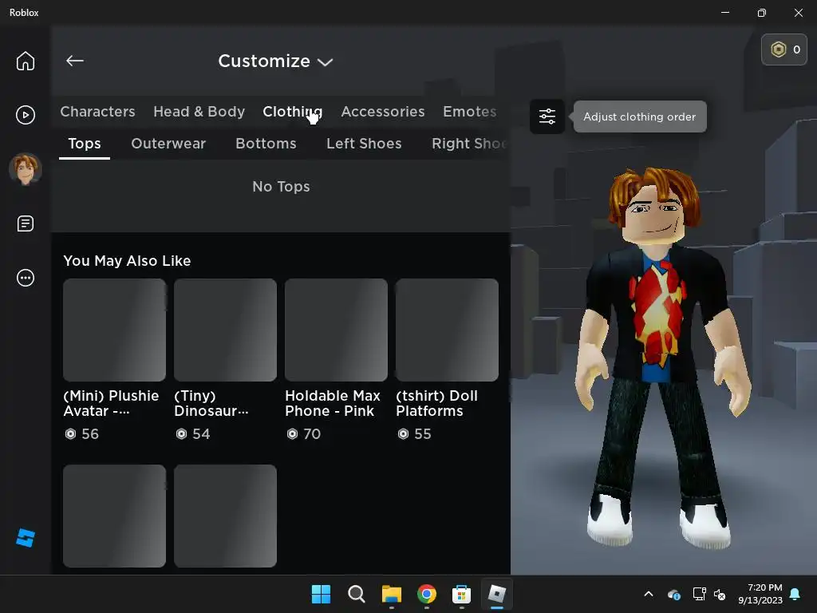Screen dimensions: 817x613
Task: Open the muted volume tray icon
Action: [x=720, y=594]
